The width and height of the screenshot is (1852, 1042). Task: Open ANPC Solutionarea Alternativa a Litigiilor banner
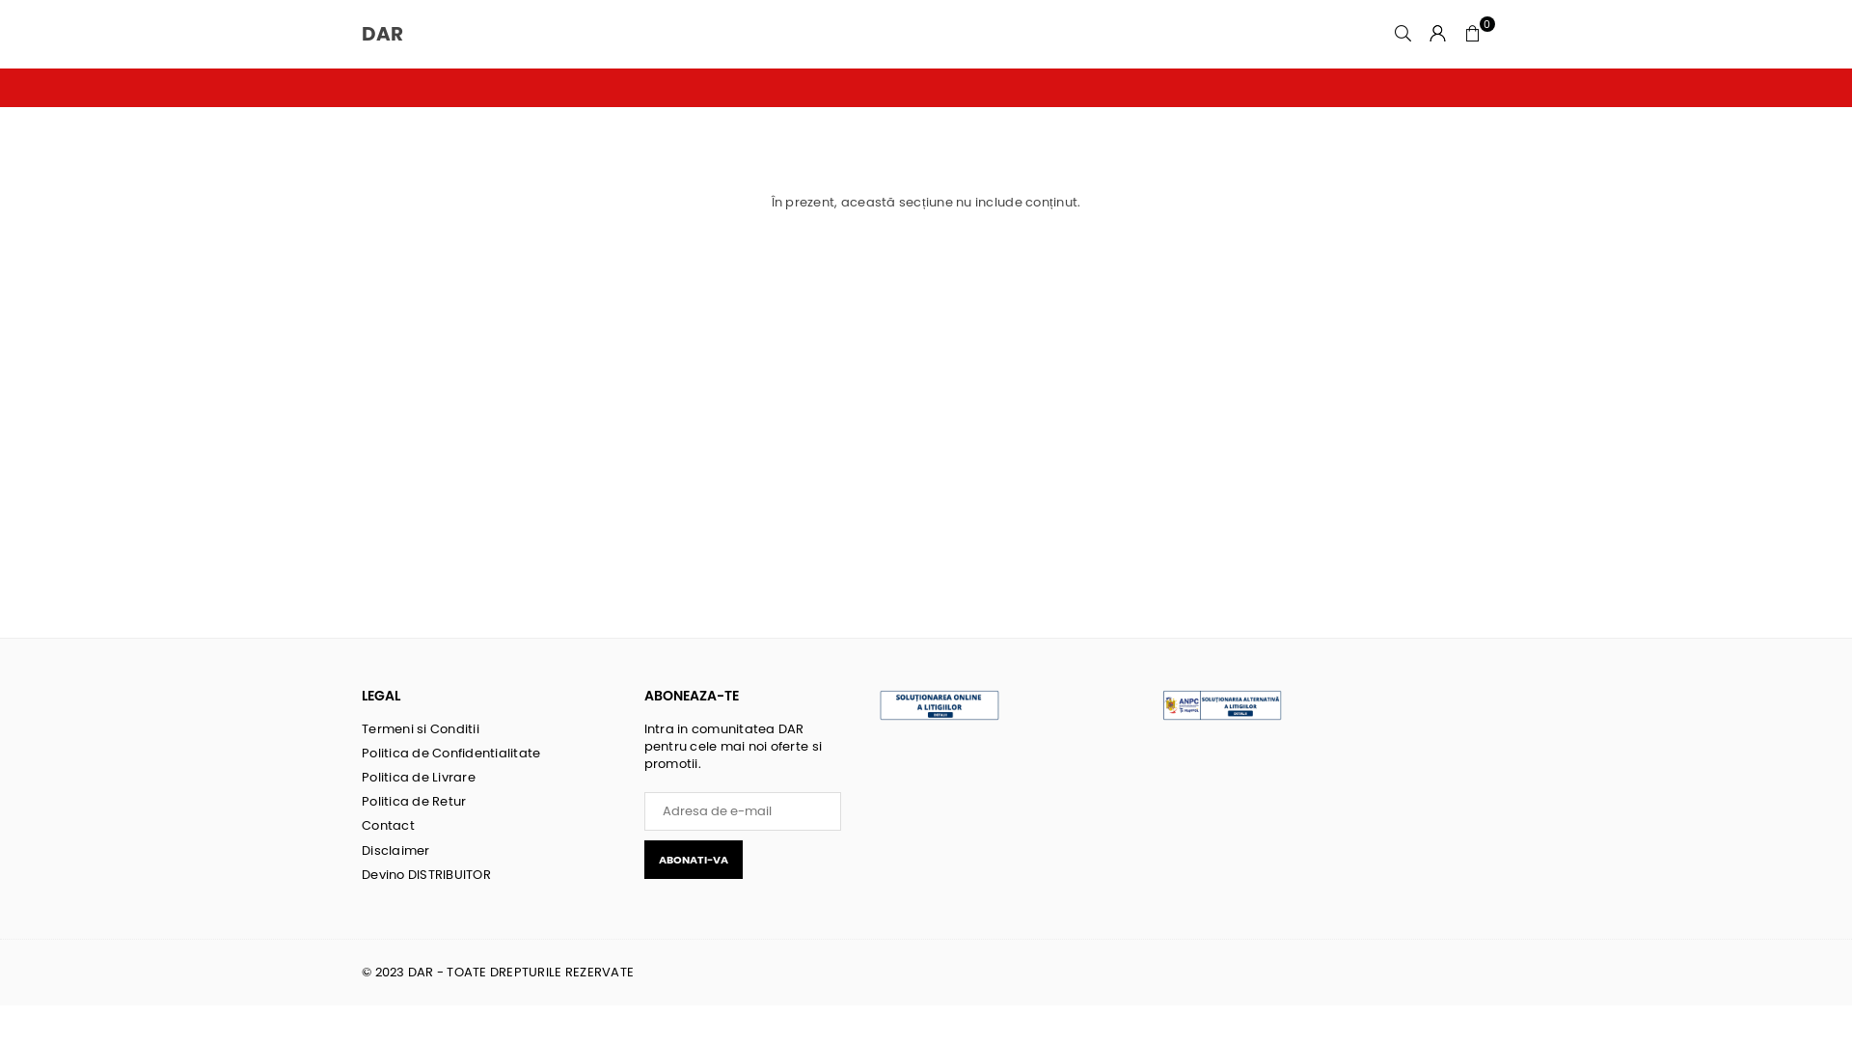point(1222,705)
